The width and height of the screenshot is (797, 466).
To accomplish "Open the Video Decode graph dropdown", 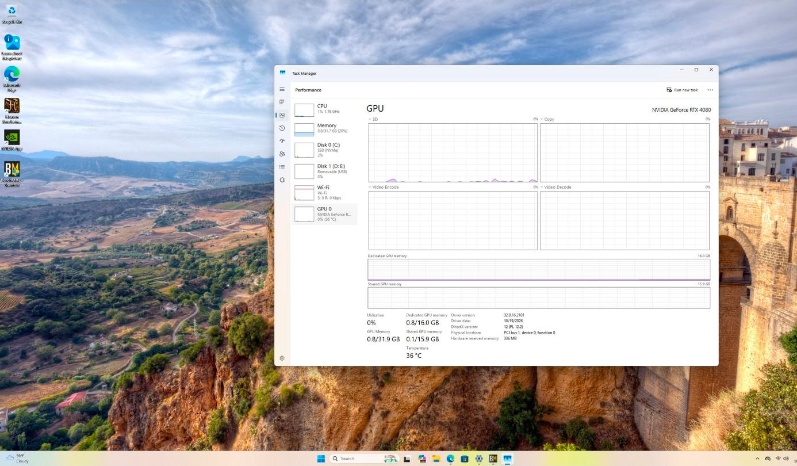I will tap(555, 187).
